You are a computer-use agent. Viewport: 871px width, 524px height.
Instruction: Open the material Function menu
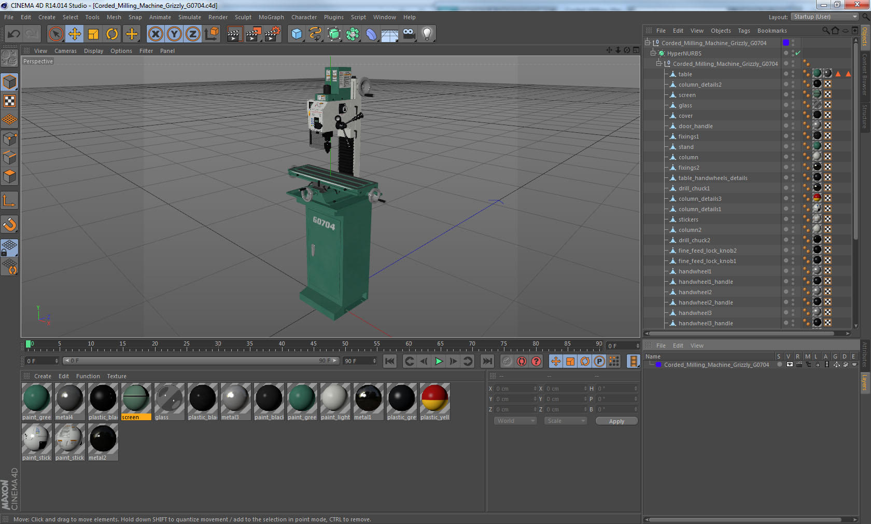[x=88, y=376]
